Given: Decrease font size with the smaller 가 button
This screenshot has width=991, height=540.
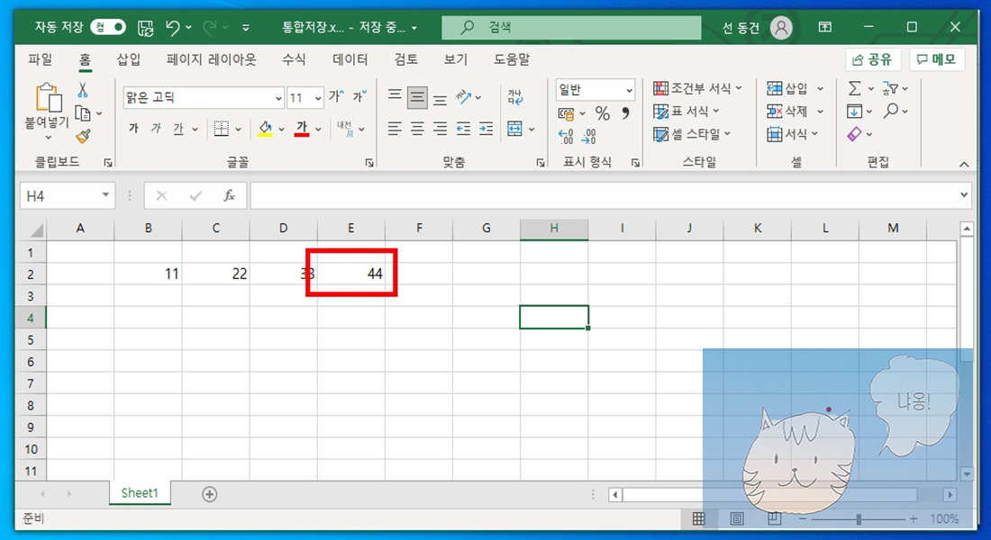Looking at the screenshot, I should click(x=359, y=96).
